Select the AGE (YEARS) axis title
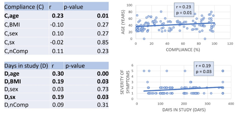 click(x=124, y=22)
